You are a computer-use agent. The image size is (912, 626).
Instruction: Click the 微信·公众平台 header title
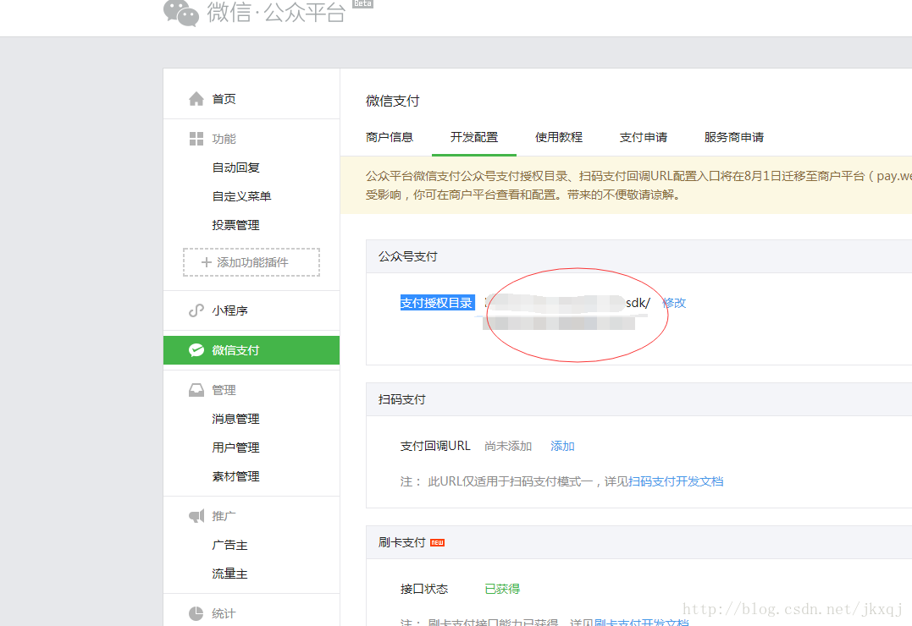[276, 12]
